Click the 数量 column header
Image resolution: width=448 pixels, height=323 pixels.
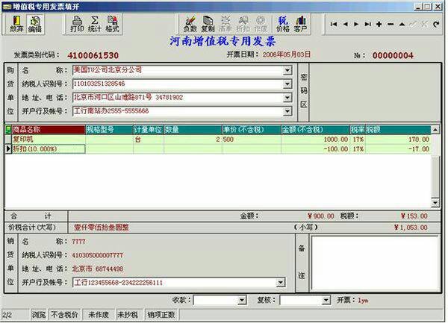[193, 130]
